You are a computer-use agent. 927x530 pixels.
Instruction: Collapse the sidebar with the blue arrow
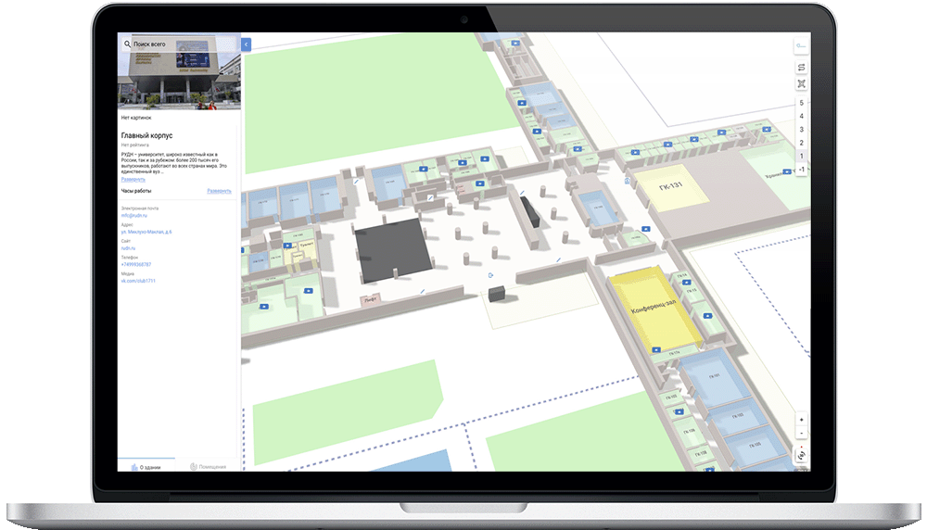[x=246, y=44]
